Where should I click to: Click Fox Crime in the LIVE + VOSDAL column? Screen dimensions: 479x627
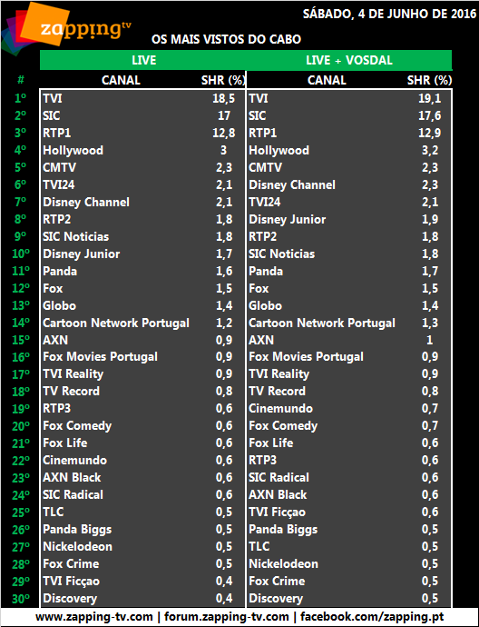277,581
